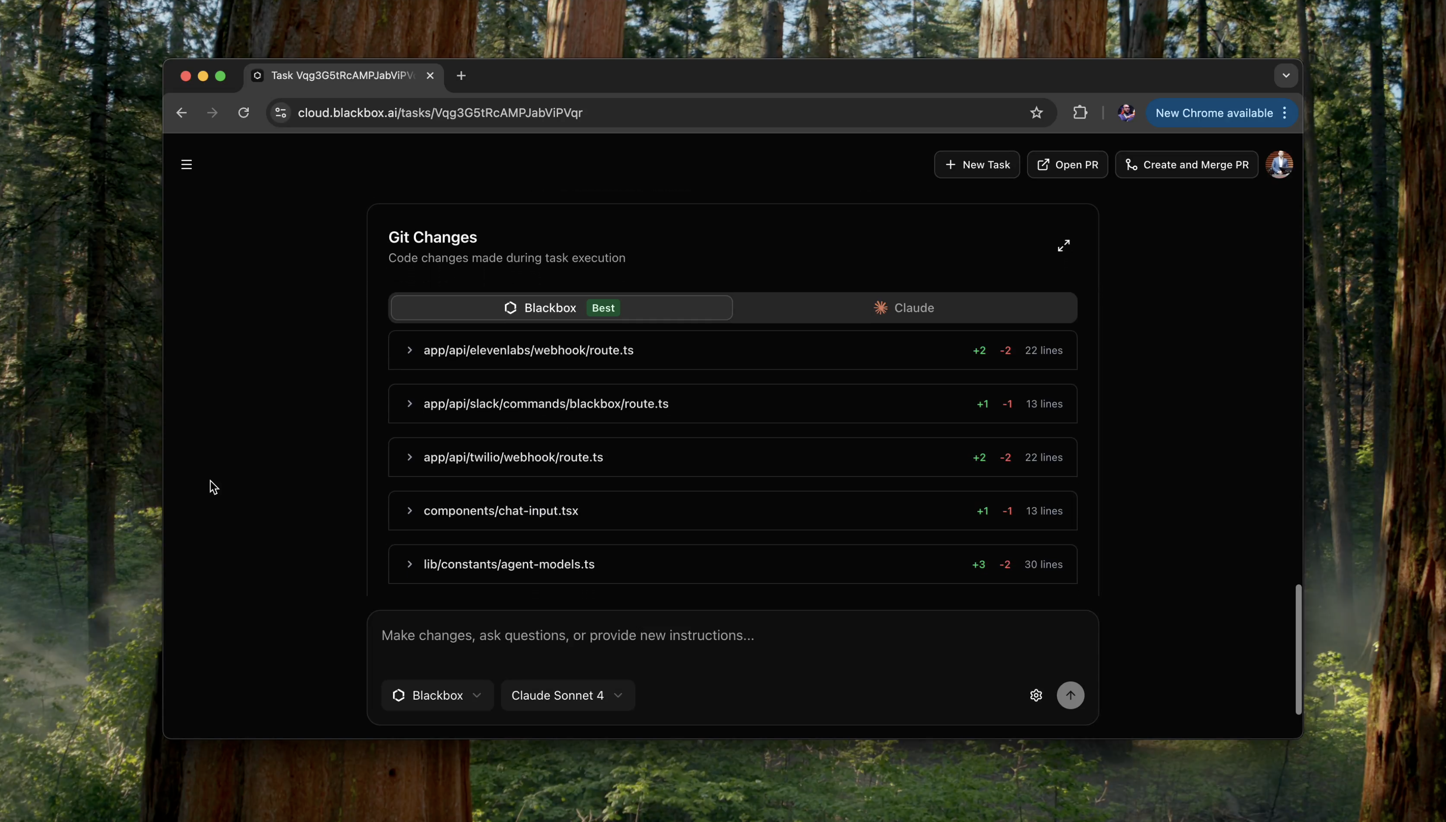Click the New Task button
The width and height of the screenshot is (1446, 822).
coord(976,164)
